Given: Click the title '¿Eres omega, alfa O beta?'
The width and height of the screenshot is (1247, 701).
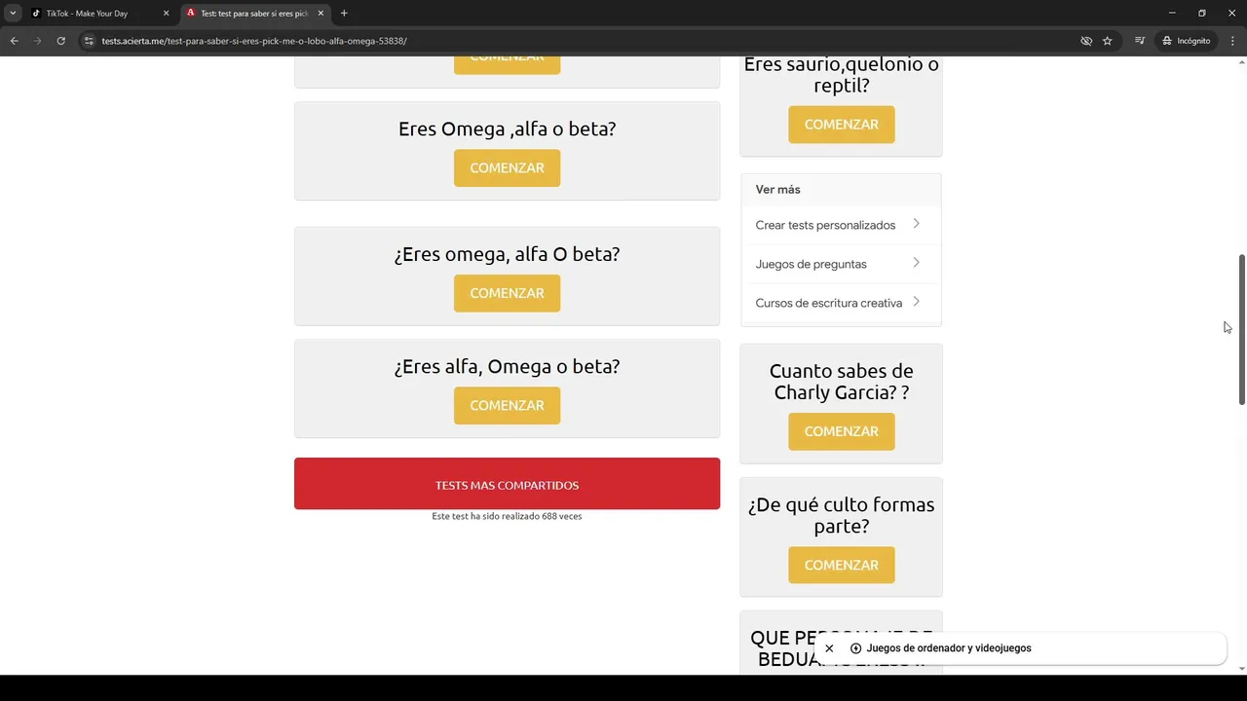Looking at the screenshot, I should [x=507, y=254].
